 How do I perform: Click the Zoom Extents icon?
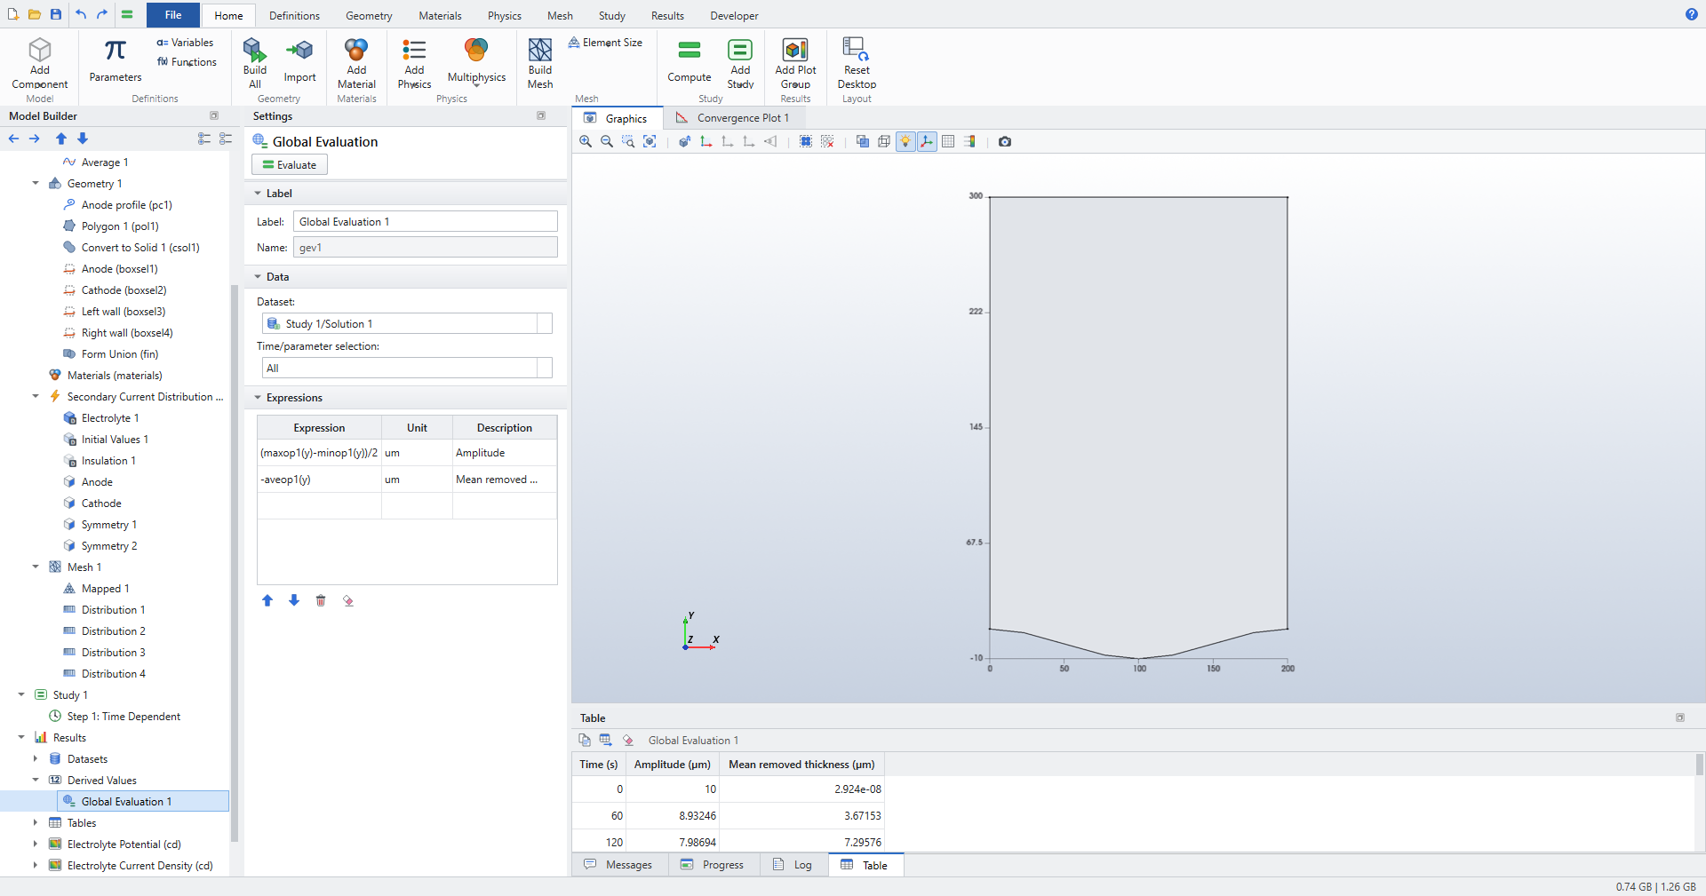(650, 141)
